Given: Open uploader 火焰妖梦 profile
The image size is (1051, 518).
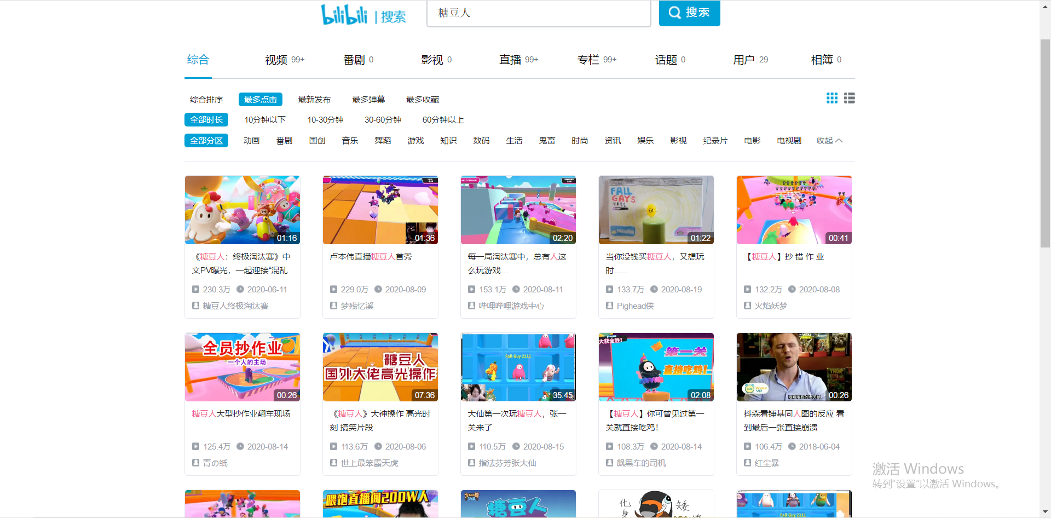Looking at the screenshot, I should click(x=771, y=306).
